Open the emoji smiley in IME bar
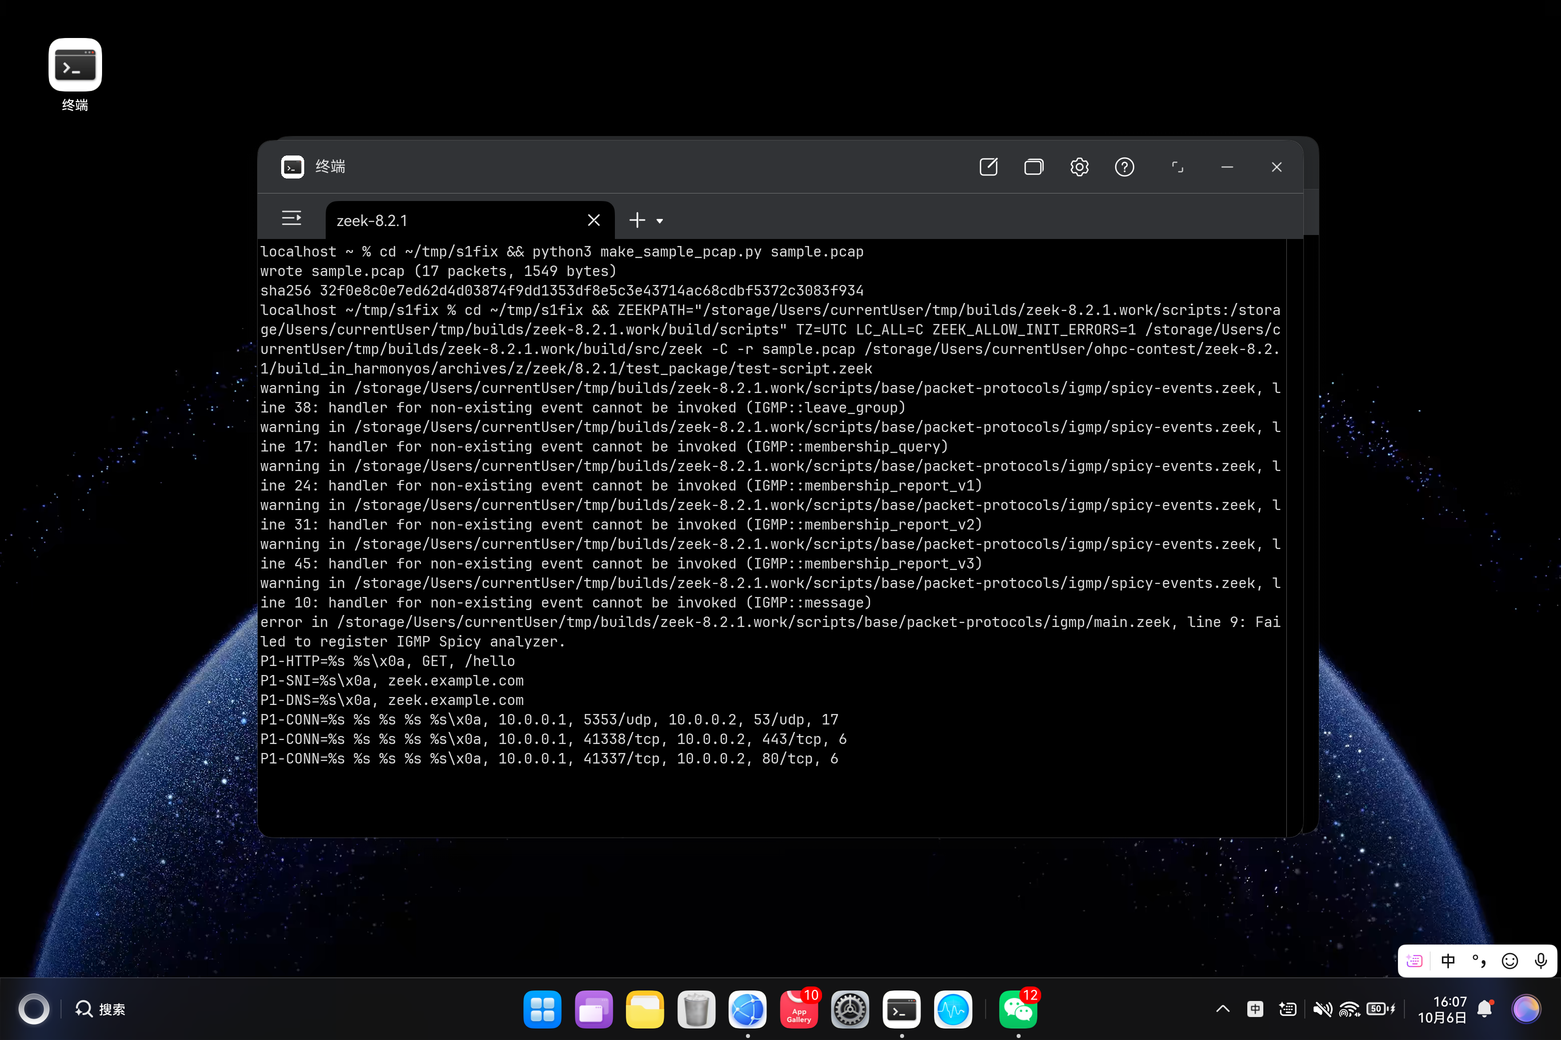The height and width of the screenshot is (1040, 1561). [1510, 960]
